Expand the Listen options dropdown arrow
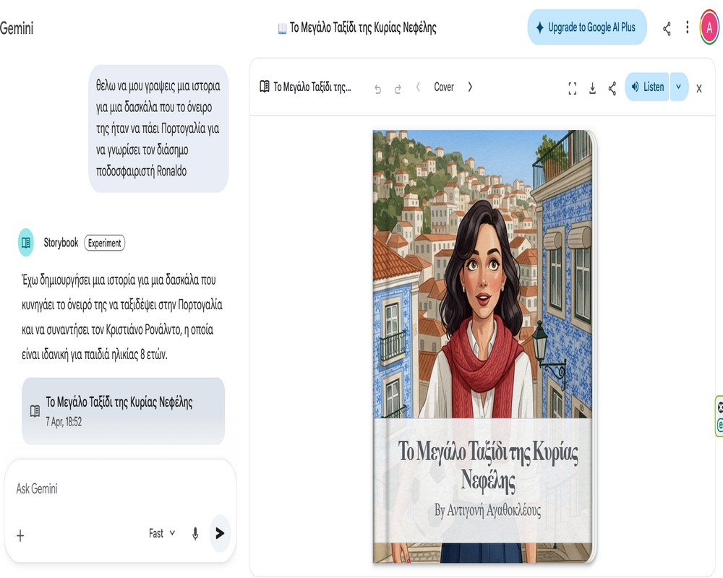The width and height of the screenshot is (723, 578). click(x=679, y=87)
